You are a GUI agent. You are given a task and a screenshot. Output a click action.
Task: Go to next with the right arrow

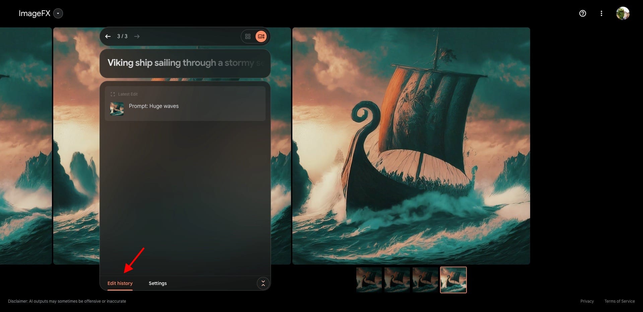(x=137, y=36)
